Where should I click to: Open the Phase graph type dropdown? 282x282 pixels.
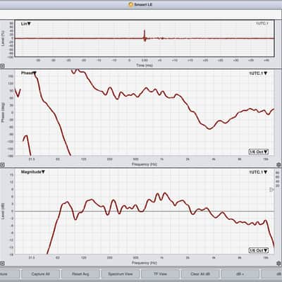click(x=29, y=73)
